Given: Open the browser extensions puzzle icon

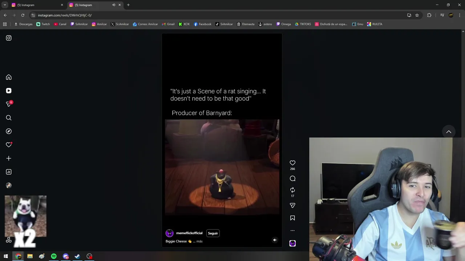Looking at the screenshot, I should click(429, 15).
